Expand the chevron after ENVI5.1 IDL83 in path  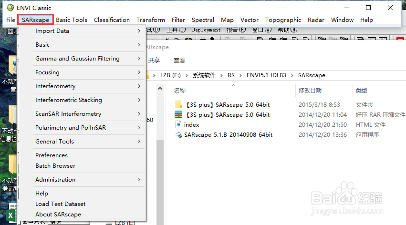point(292,75)
